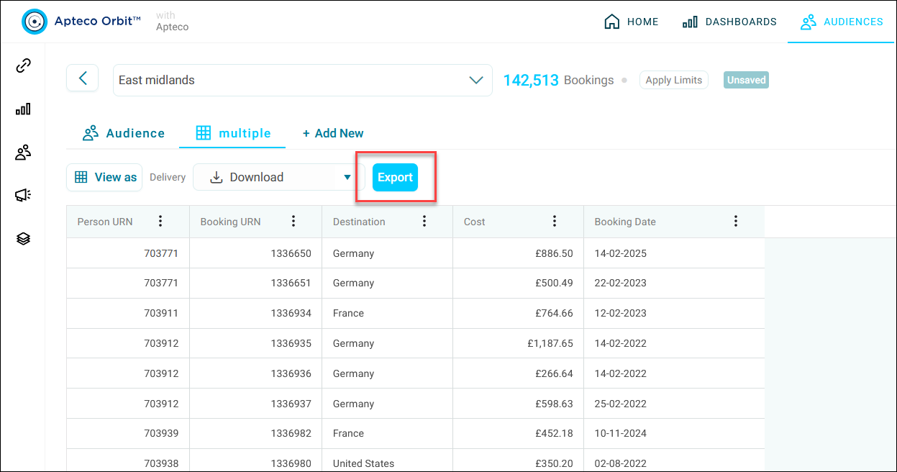Click the cost cell £1,187.65
Viewport: 897px width, 472px height.
[518, 343]
